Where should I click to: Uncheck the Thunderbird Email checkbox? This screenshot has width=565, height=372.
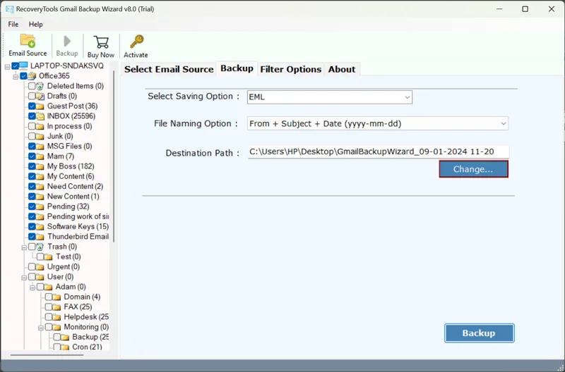[32, 237]
